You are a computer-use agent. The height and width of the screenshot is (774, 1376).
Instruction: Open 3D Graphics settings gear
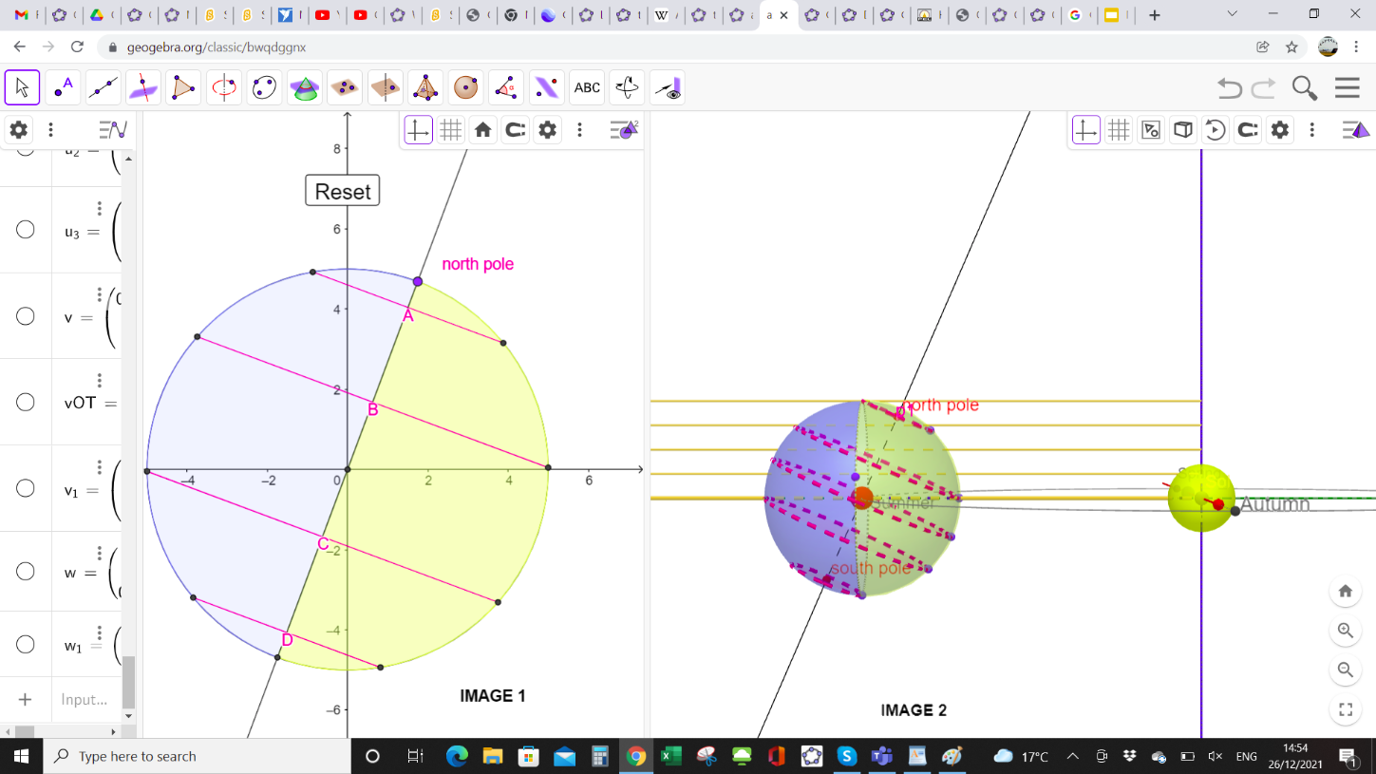(x=1280, y=130)
